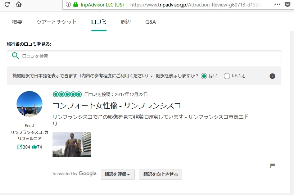
Task: Open site information icon in address bar
Action: pyautogui.click(x=68, y=5)
